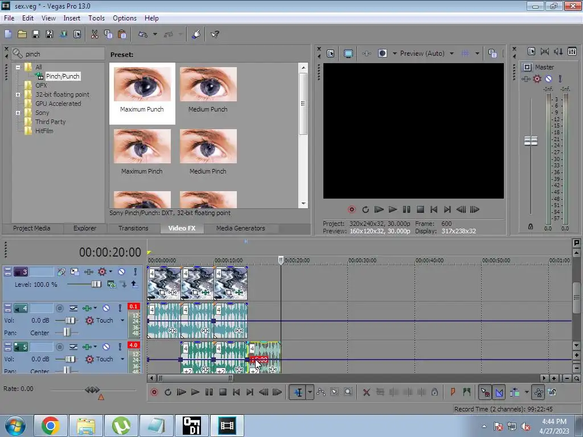Click the Insert Region green flags icon

point(467,392)
